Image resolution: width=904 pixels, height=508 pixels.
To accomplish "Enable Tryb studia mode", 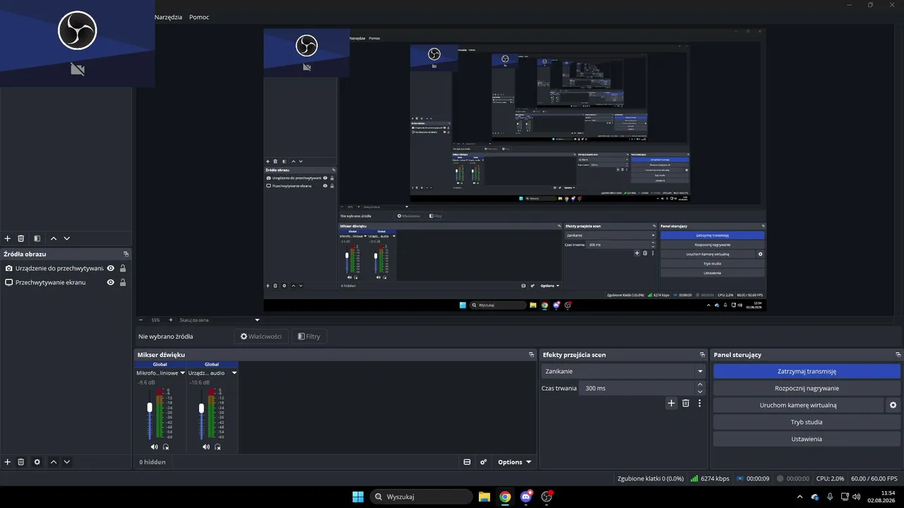I will tap(807, 422).
